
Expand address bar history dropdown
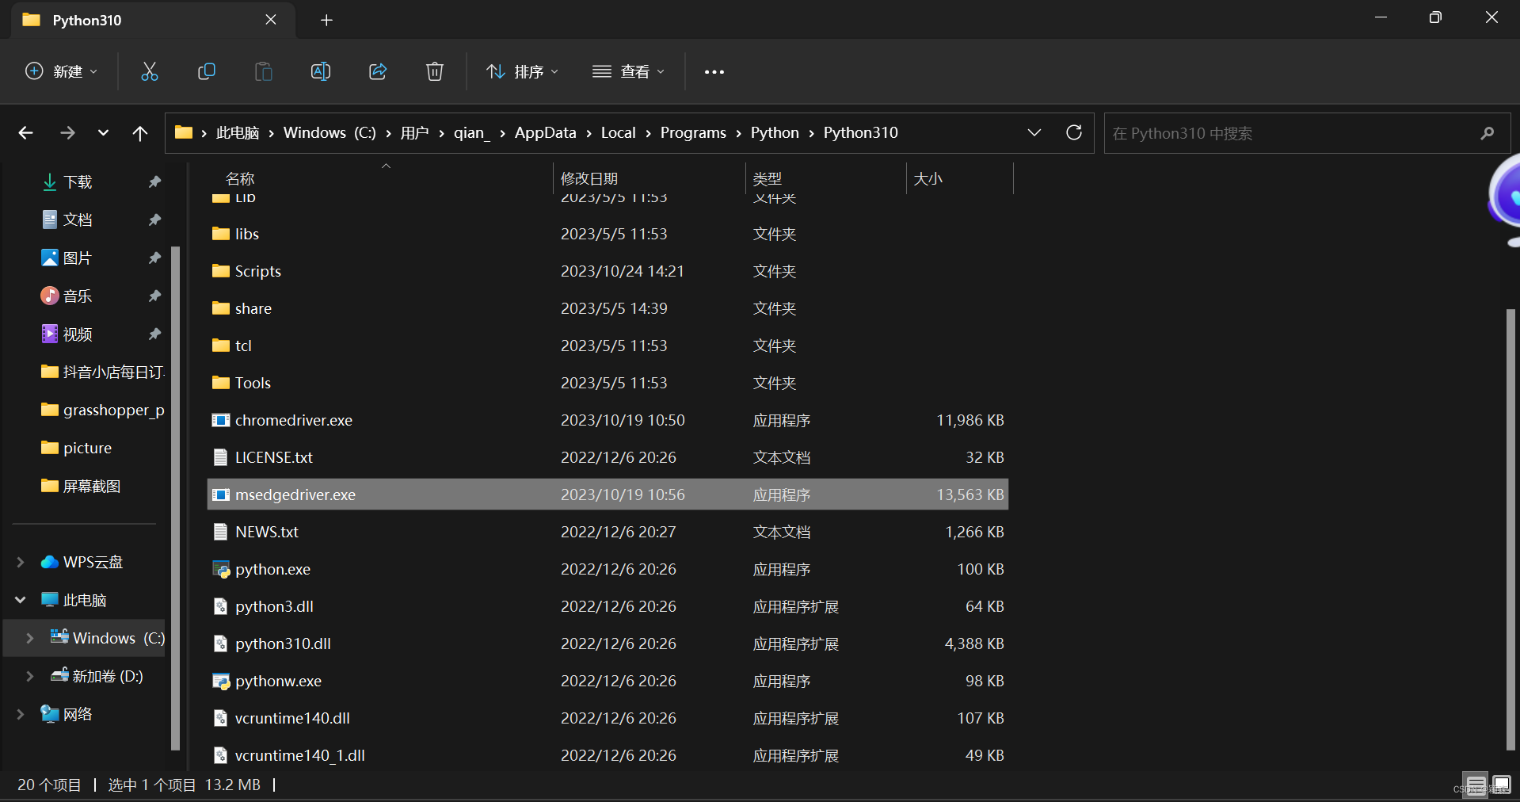pos(1034,132)
